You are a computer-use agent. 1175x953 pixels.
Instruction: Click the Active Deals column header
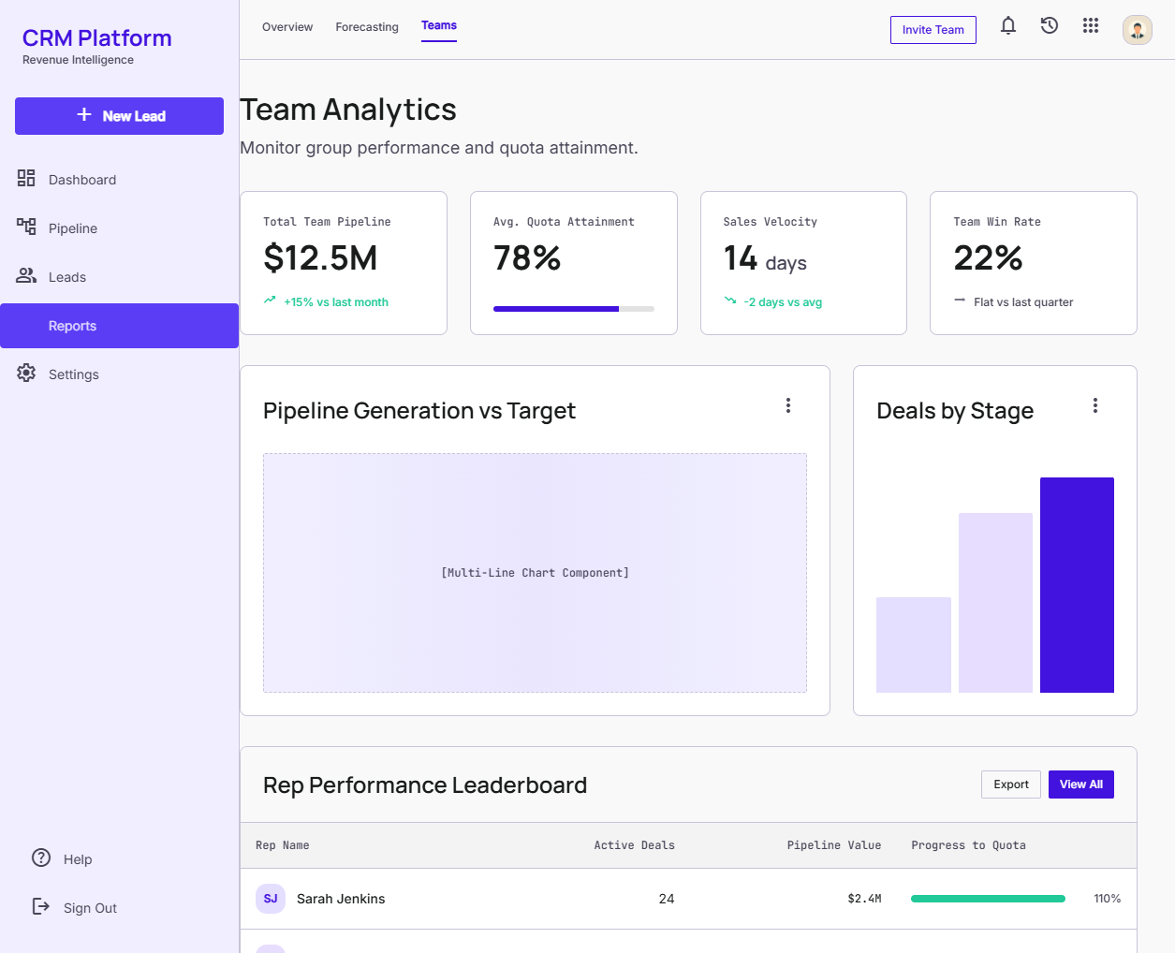click(634, 845)
